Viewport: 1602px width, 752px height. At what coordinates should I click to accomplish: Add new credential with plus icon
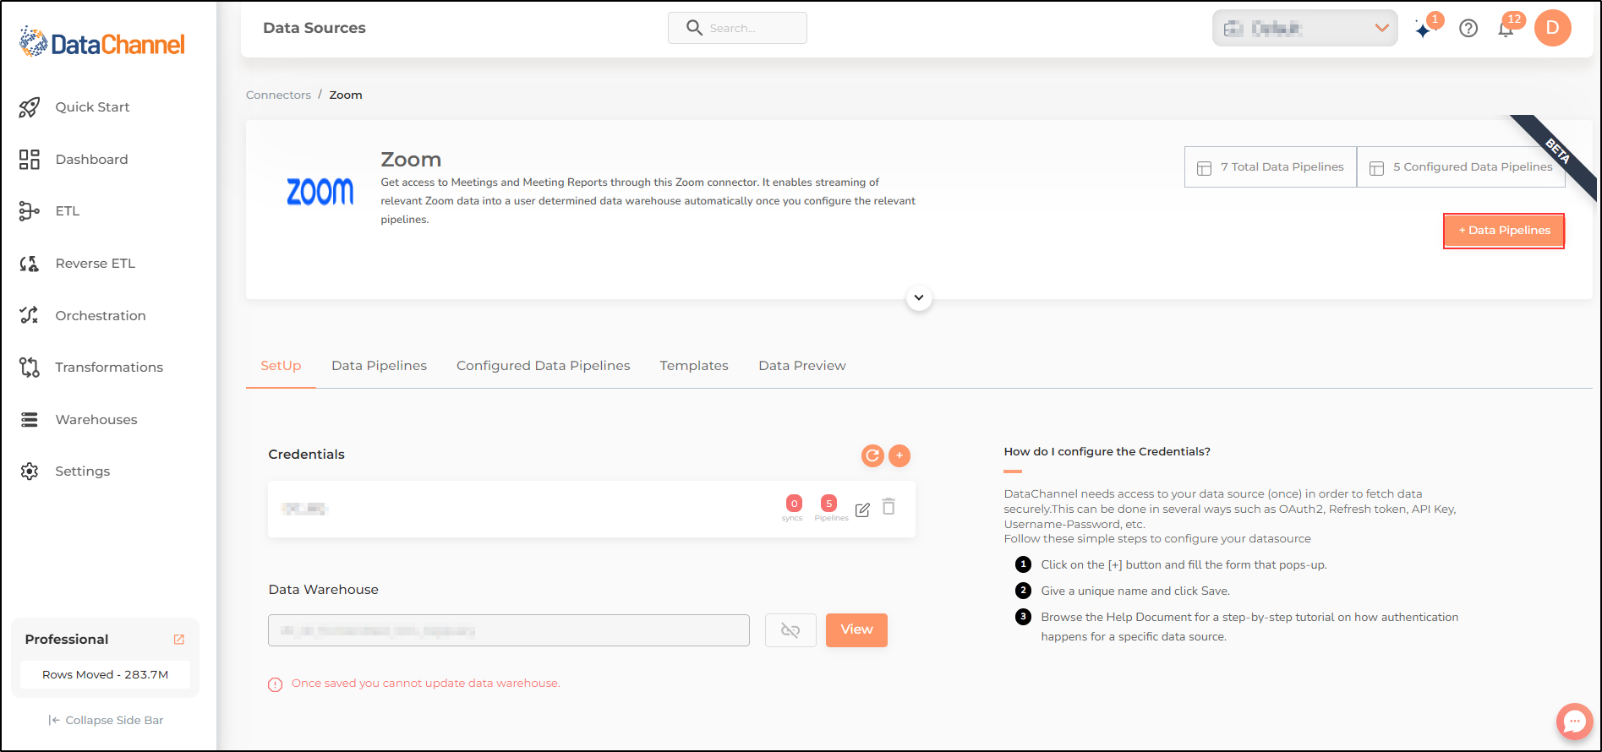point(899,455)
